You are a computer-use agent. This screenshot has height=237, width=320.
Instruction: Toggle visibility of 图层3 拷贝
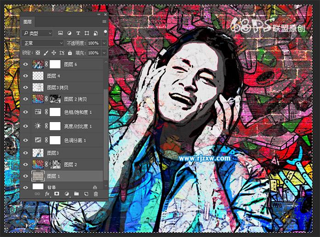click(x=25, y=87)
